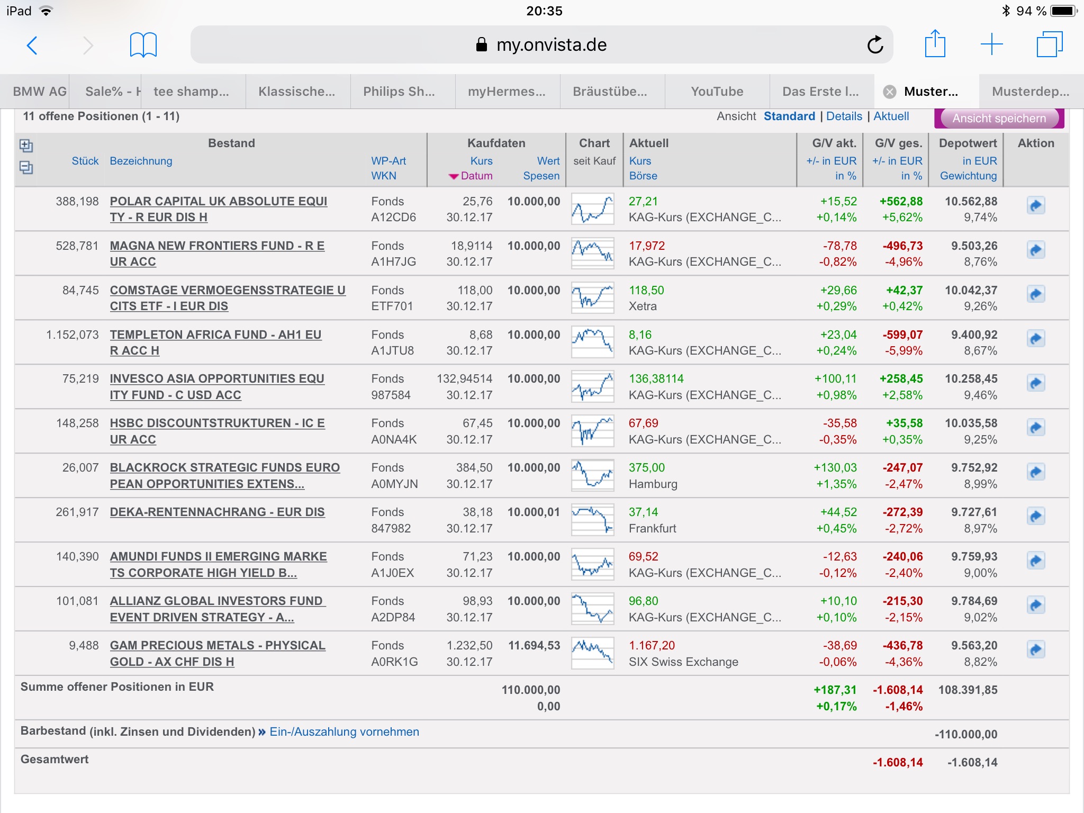This screenshot has width=1084, height=813.
Task: Show all tabs overview icon
Action: [x=1049, y=44]
